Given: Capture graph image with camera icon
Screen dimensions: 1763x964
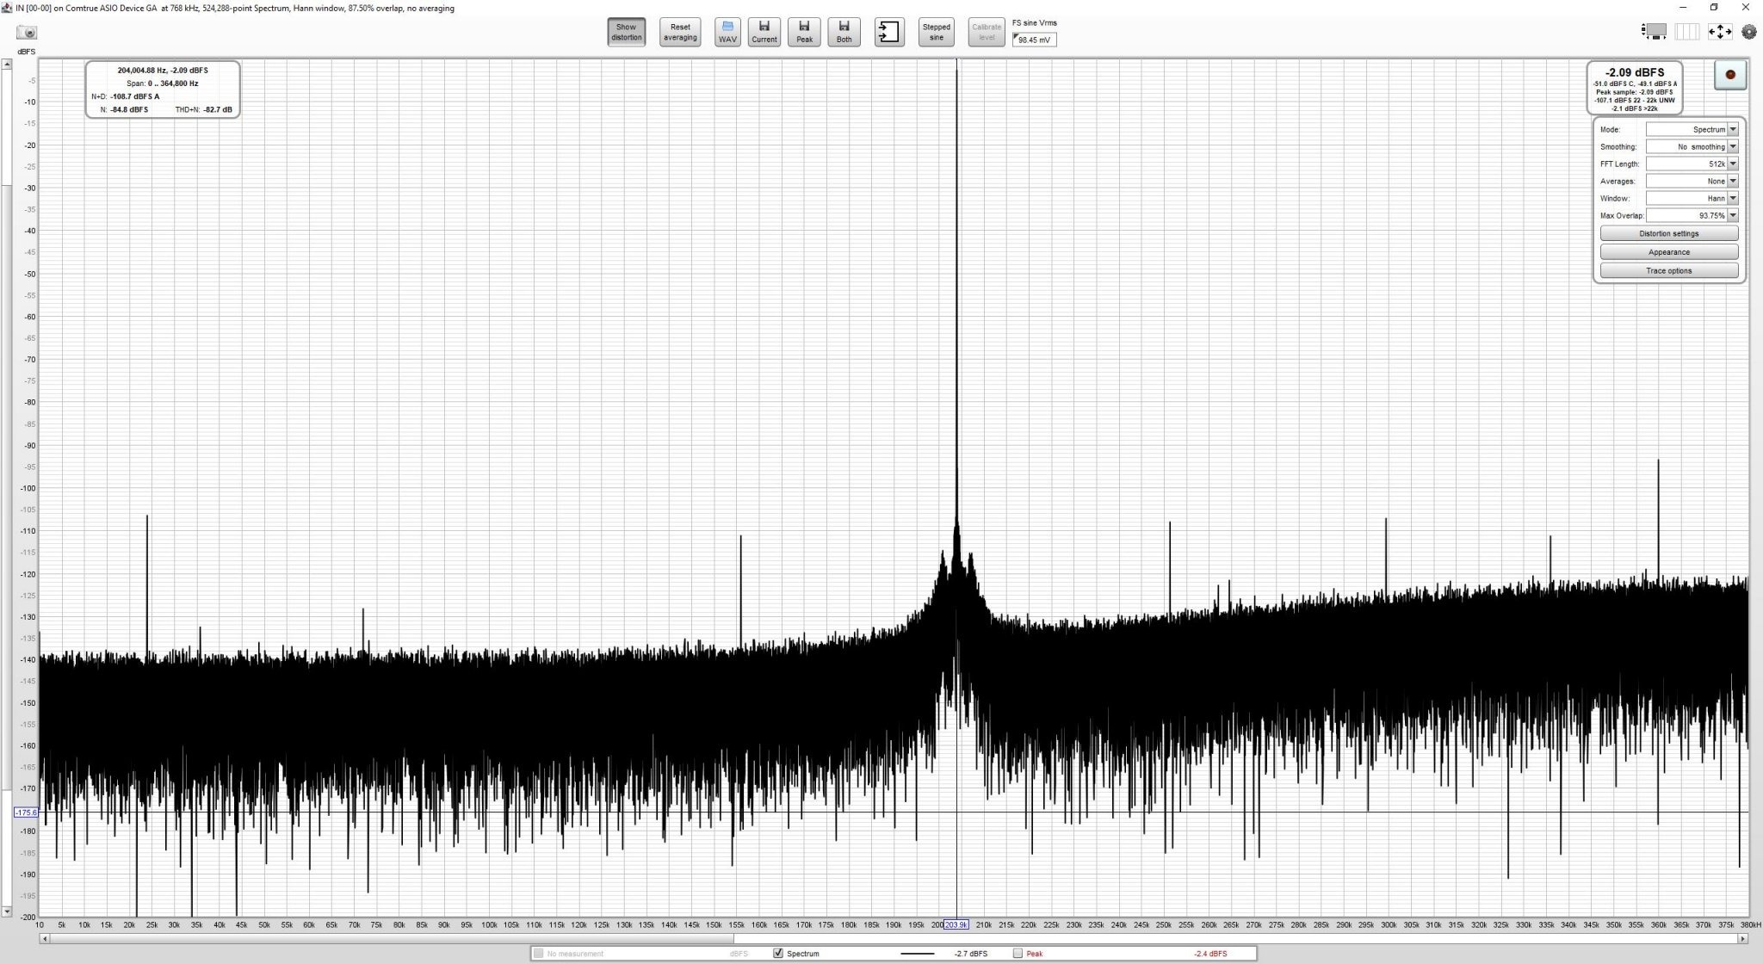Looking at the screenshot, I should [x=28, y=33].
